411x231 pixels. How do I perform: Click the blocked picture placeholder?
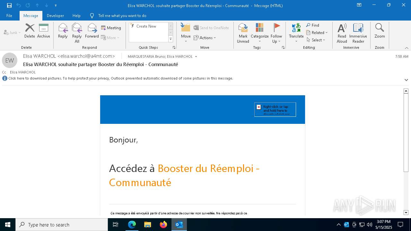click(275, 109)
